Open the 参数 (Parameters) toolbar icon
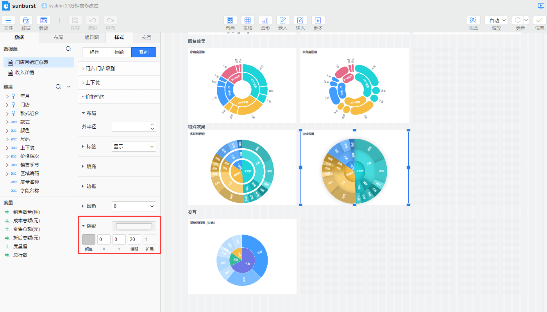 43,21
